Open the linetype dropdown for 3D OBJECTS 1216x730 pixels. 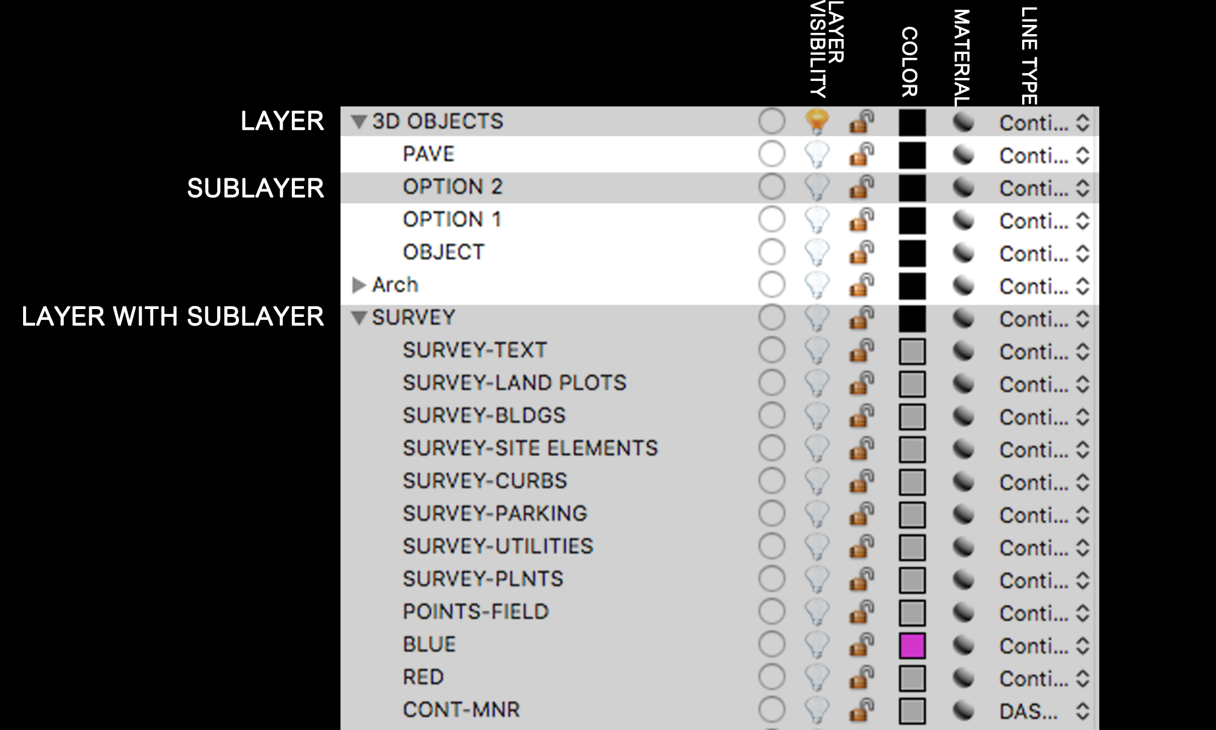pyautogui.click(x=1045, y=123)
